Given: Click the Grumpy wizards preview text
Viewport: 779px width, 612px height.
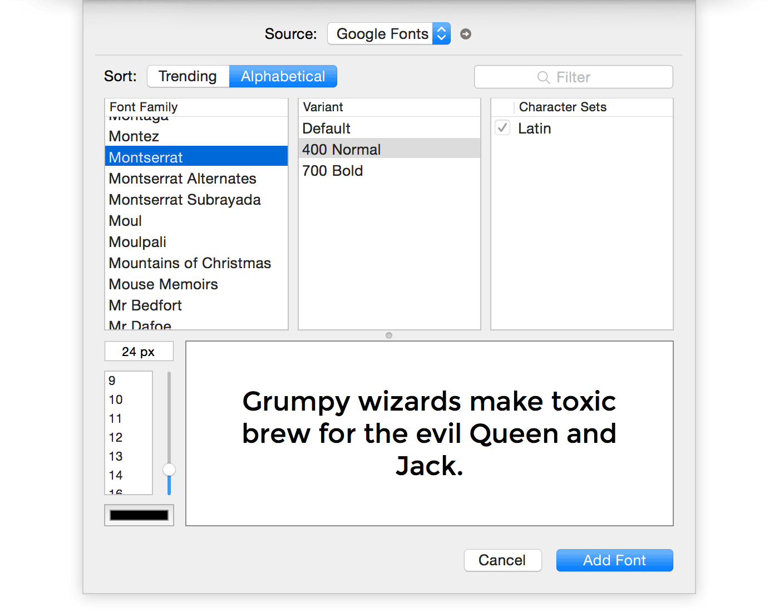Looking at the screenshot, I should [x=429, y=433].
